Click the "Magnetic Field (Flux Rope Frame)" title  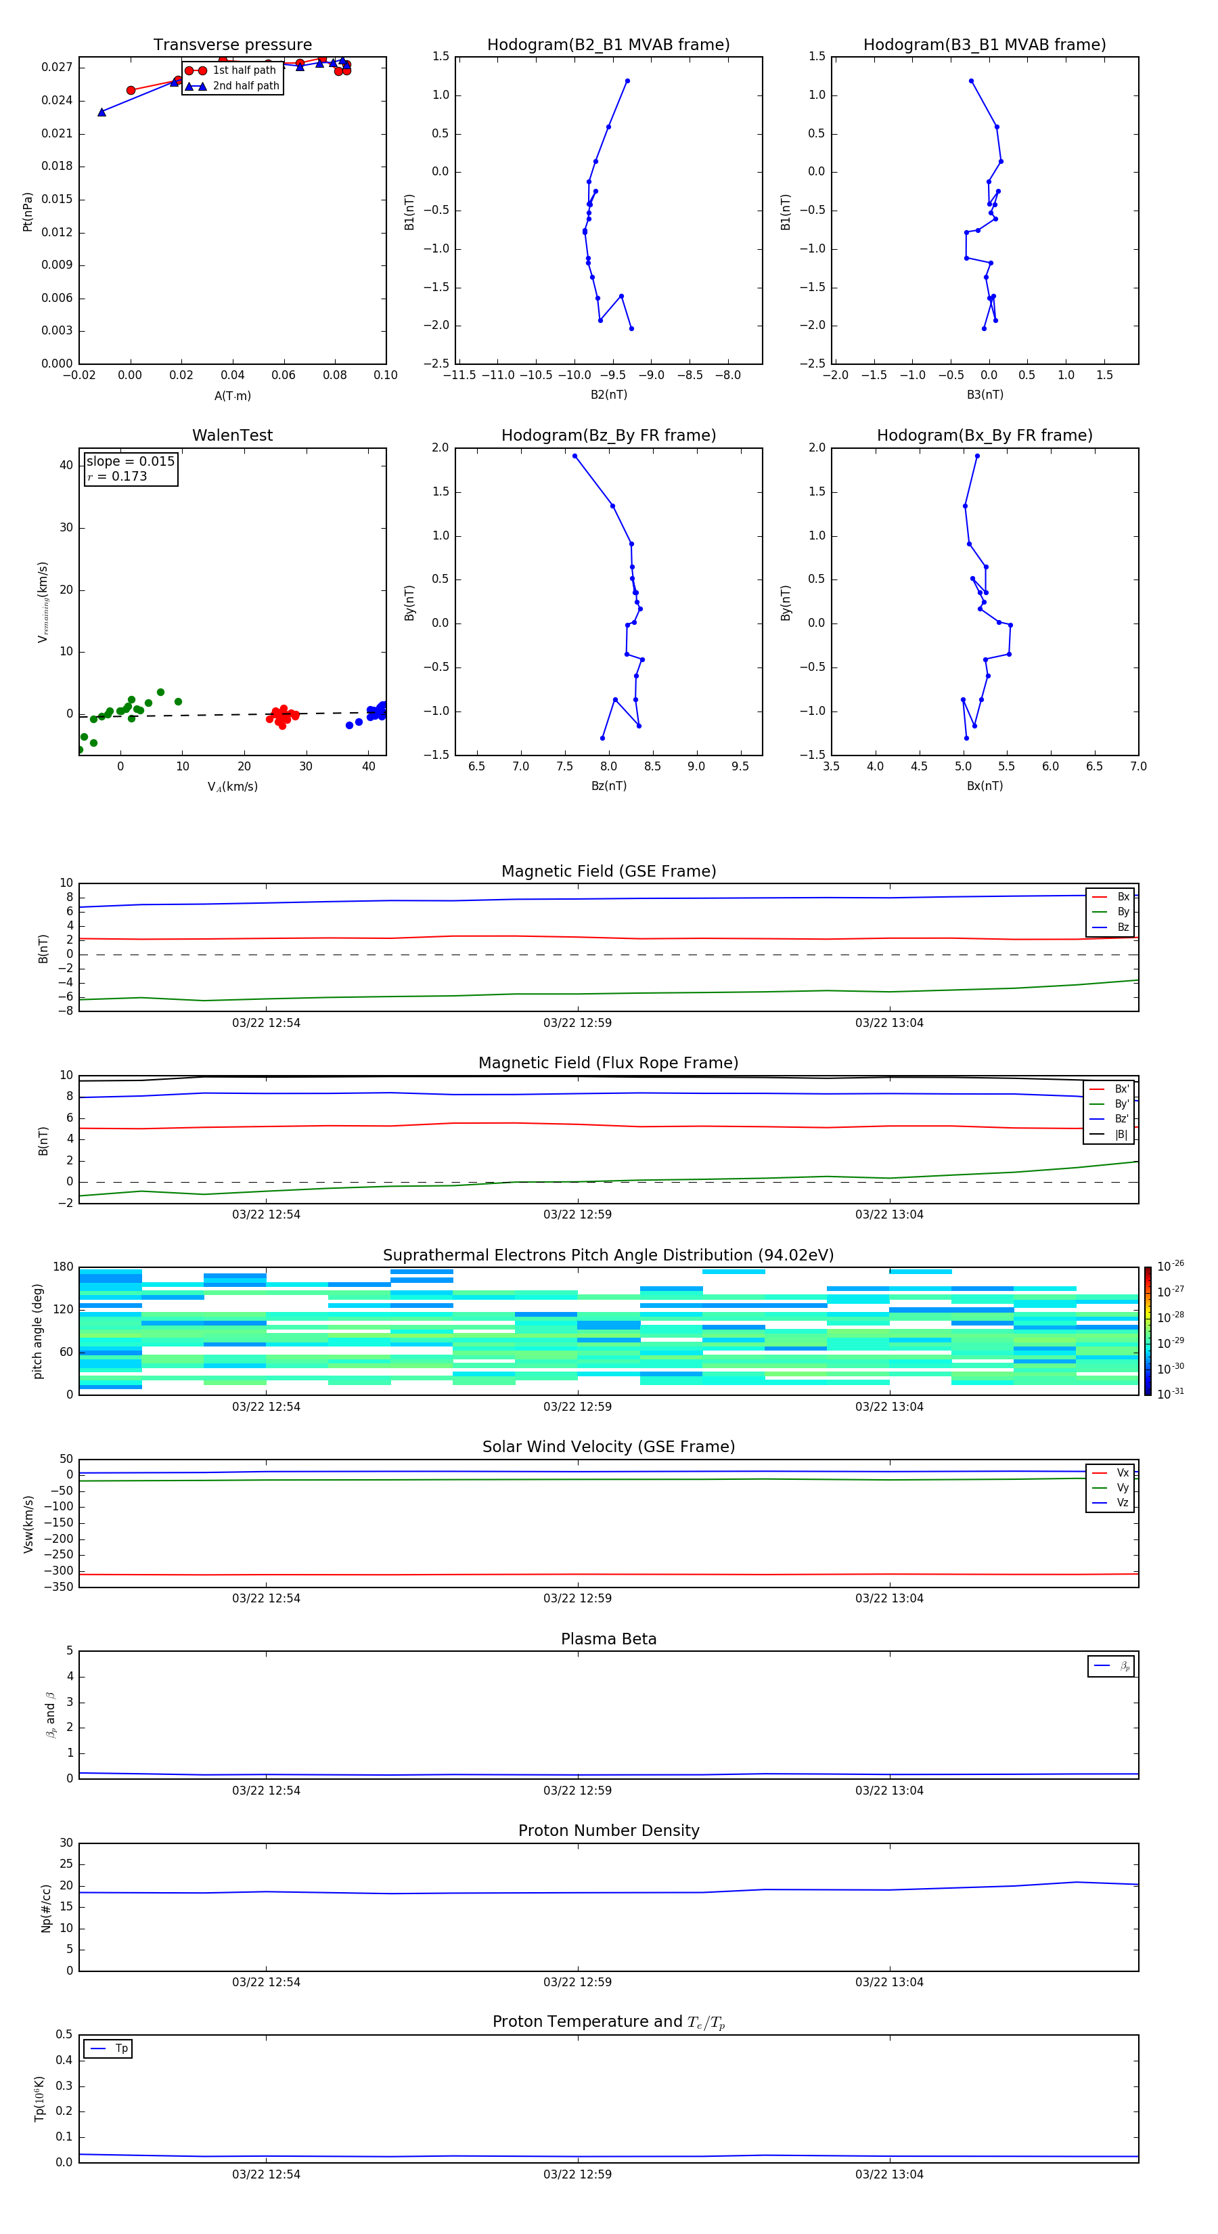click(608, 1064)
